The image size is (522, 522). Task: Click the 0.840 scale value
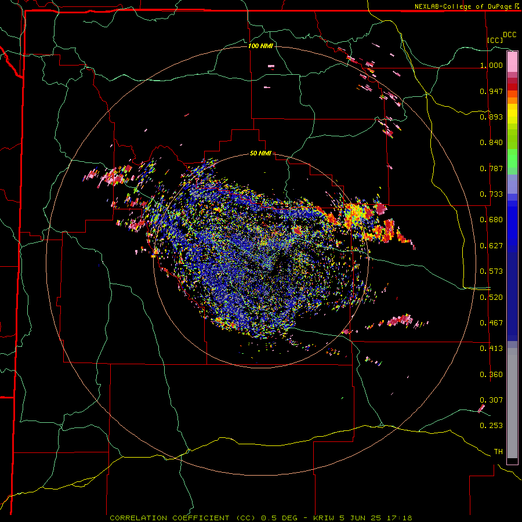point(491,143)
